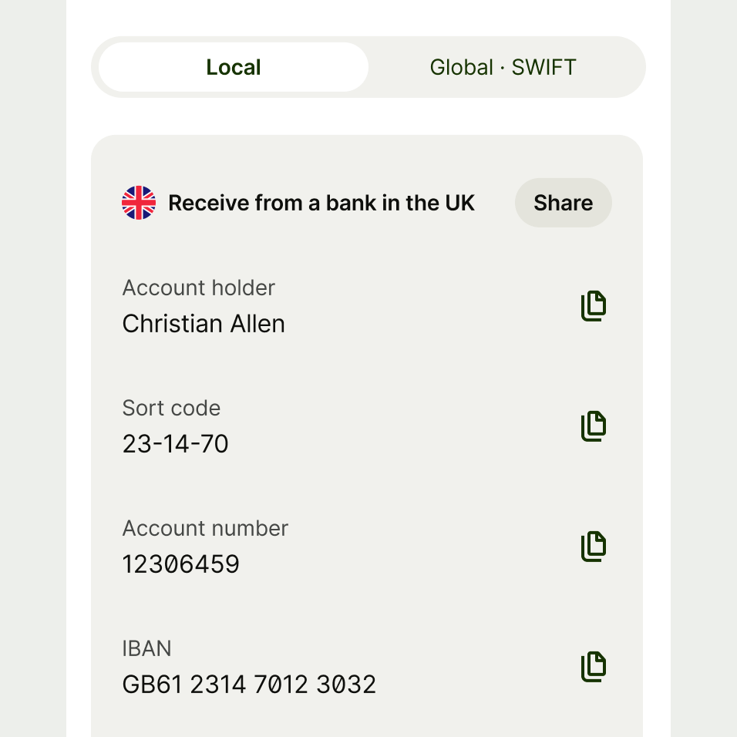737x737 pixels.
Task: Copy the account holder name
Action: coord(594,306)
